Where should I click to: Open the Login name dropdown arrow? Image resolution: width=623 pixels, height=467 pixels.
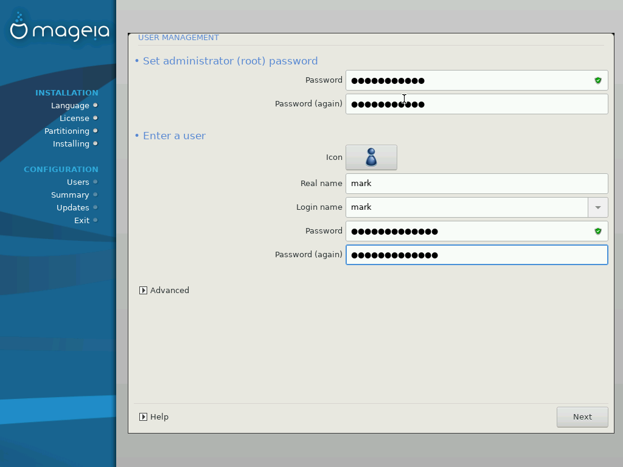click(x=597, y=207)
